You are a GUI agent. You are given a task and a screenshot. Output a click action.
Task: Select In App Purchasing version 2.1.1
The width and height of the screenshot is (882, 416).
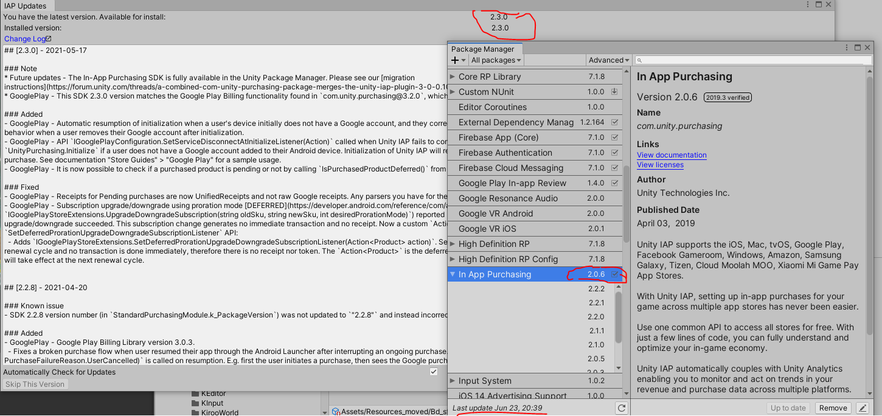(596, 331)
